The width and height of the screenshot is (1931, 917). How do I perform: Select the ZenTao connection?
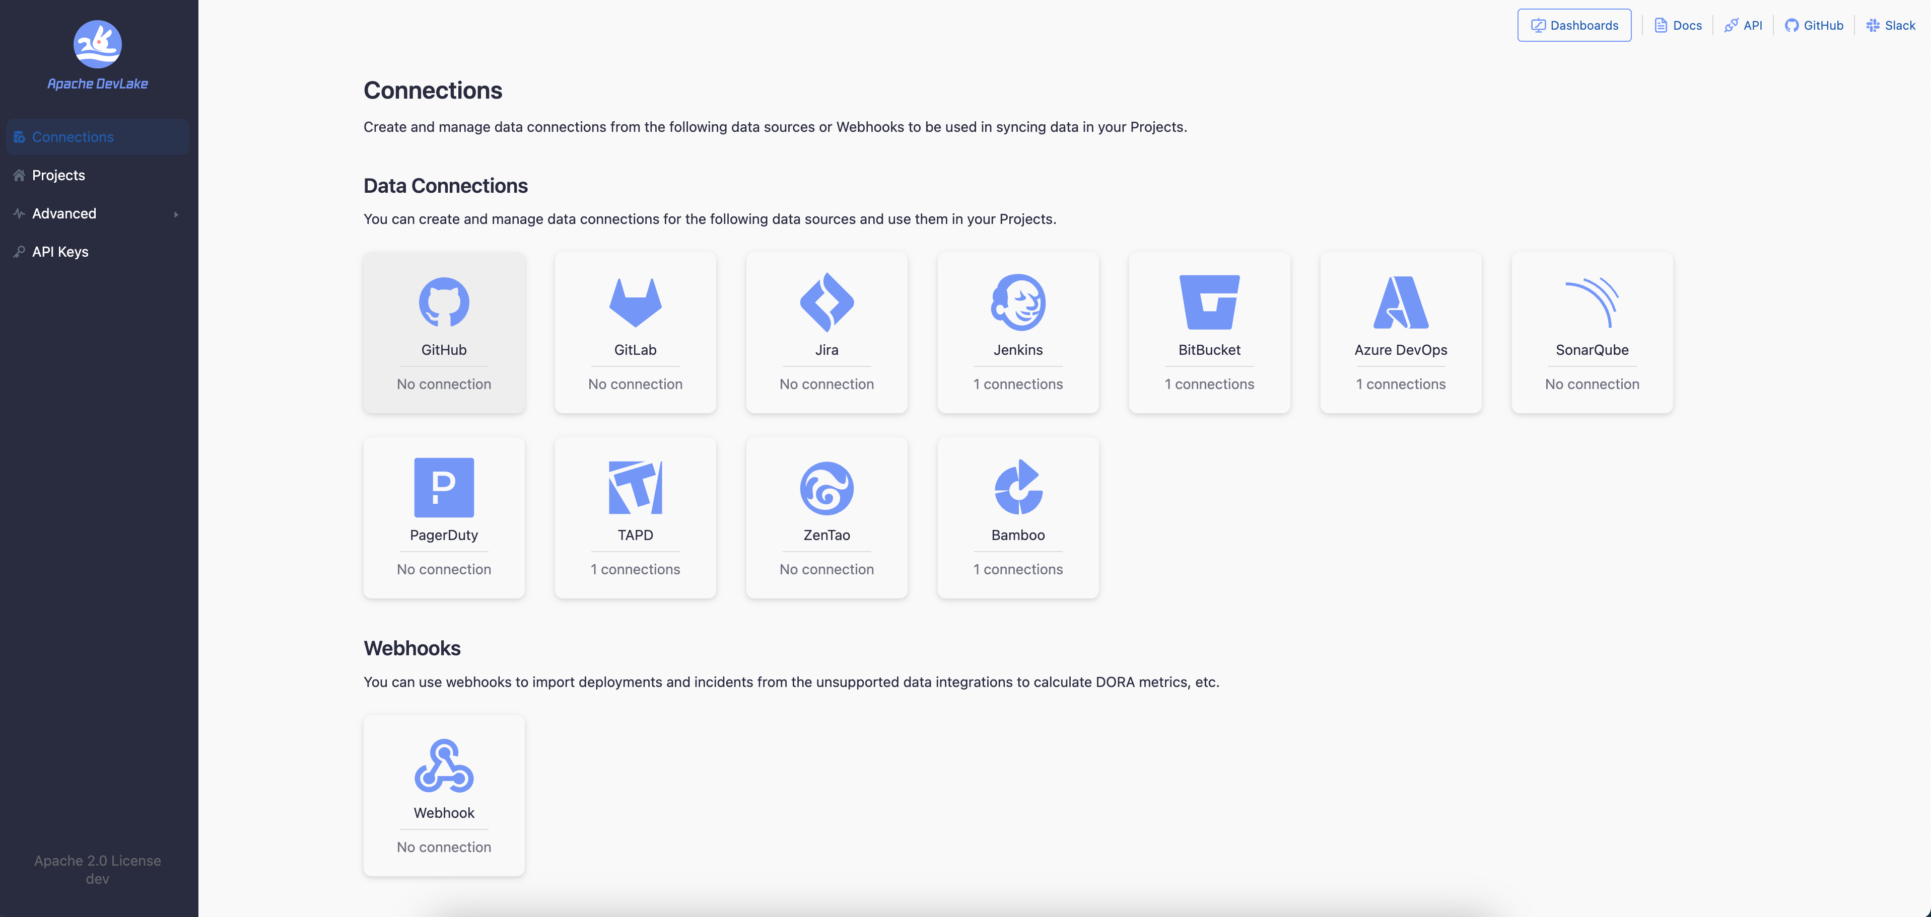pyautogui.click(x=826, y=518)
